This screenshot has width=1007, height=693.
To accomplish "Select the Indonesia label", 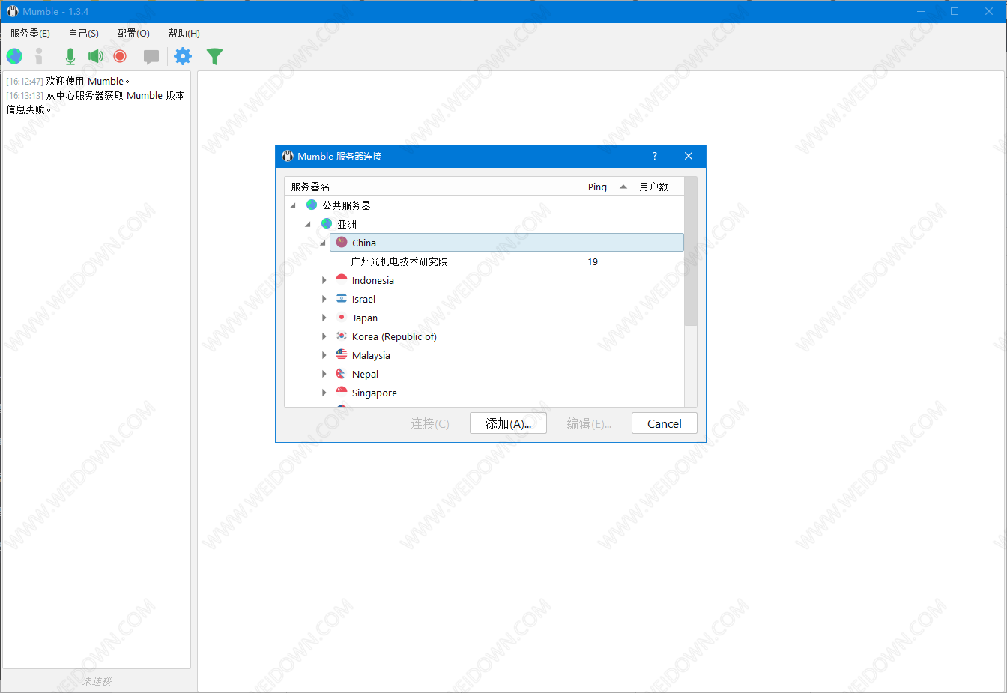I will point(372,280).
